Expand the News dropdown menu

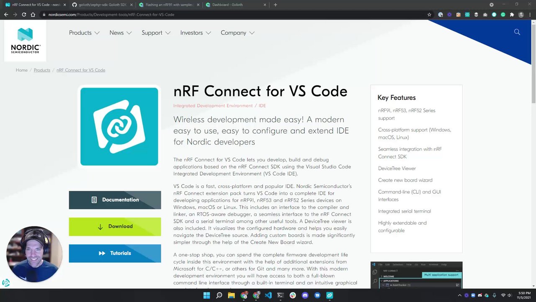[121, 33]
